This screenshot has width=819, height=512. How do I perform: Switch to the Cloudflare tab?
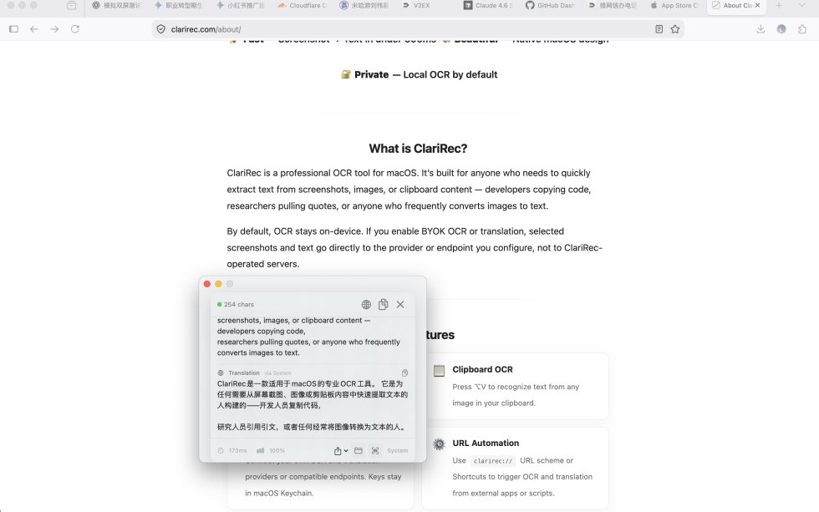tap(303, 5)
